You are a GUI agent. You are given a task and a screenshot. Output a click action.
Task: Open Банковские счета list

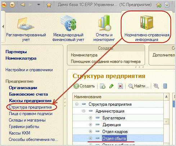[28, 94]
